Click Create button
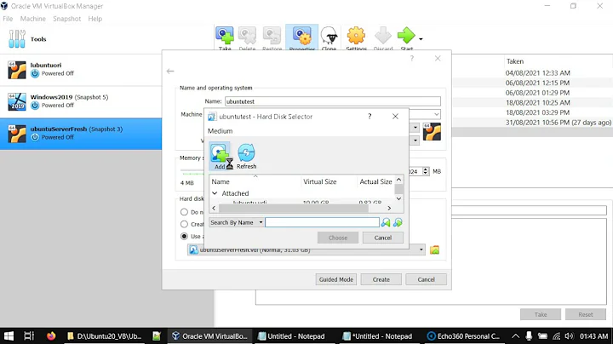 (381, 279)
